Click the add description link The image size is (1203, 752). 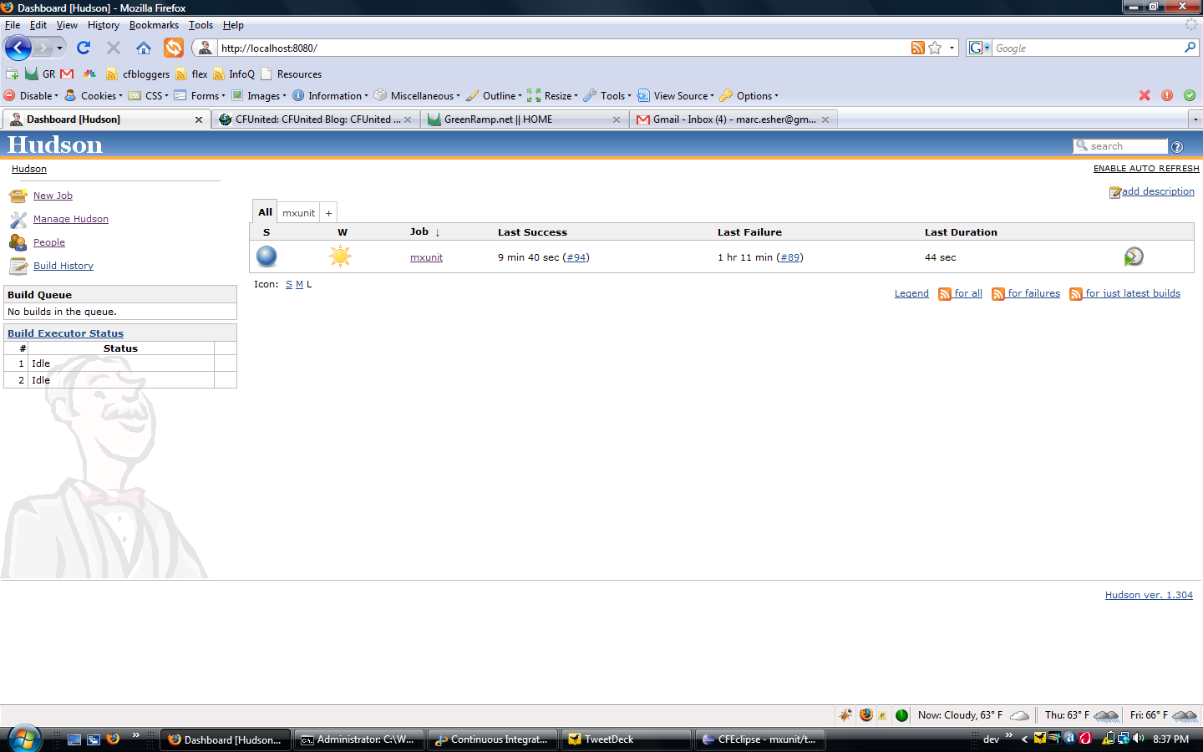pos(1158,191)
